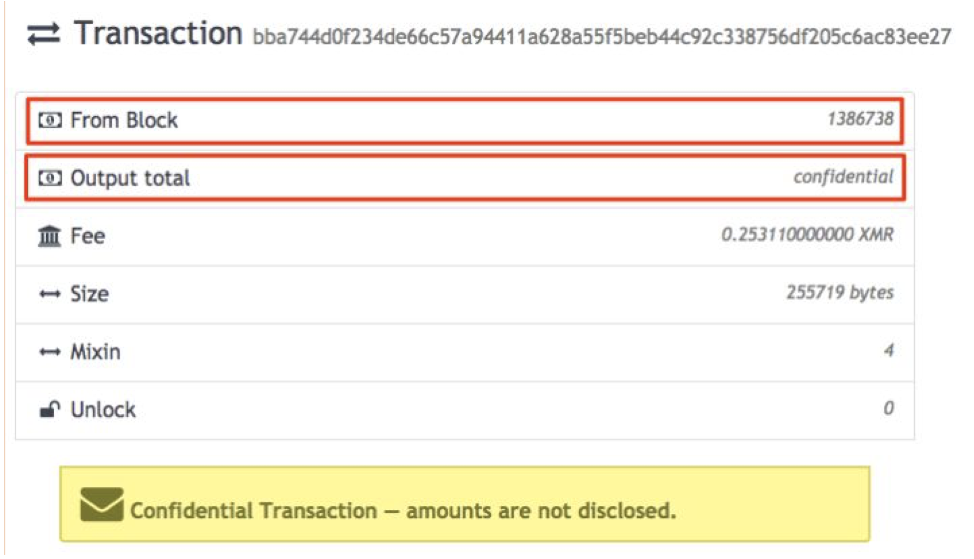Click the horizontal arrows icon beside Mixin

(x=50, y=352)
